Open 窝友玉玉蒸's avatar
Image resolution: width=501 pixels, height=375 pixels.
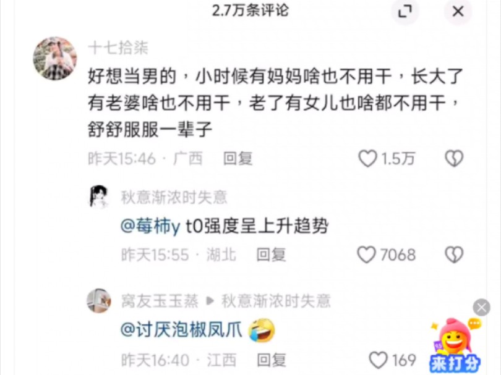99,301
